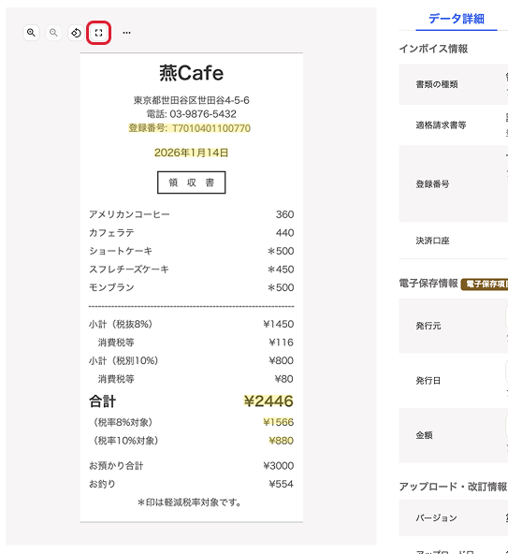
Task: Rotate the receipt image
Action: coord(76,33)
